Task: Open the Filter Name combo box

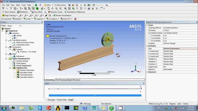Action: point(14,26)
